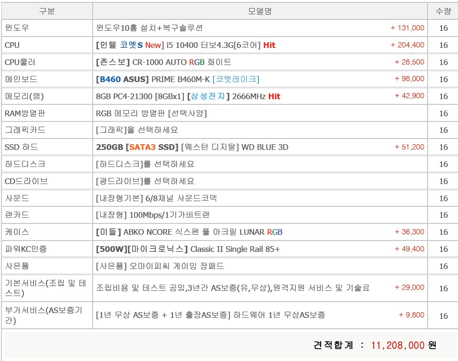Click quantity '16' in the 윈도우 row

(443, 28)
